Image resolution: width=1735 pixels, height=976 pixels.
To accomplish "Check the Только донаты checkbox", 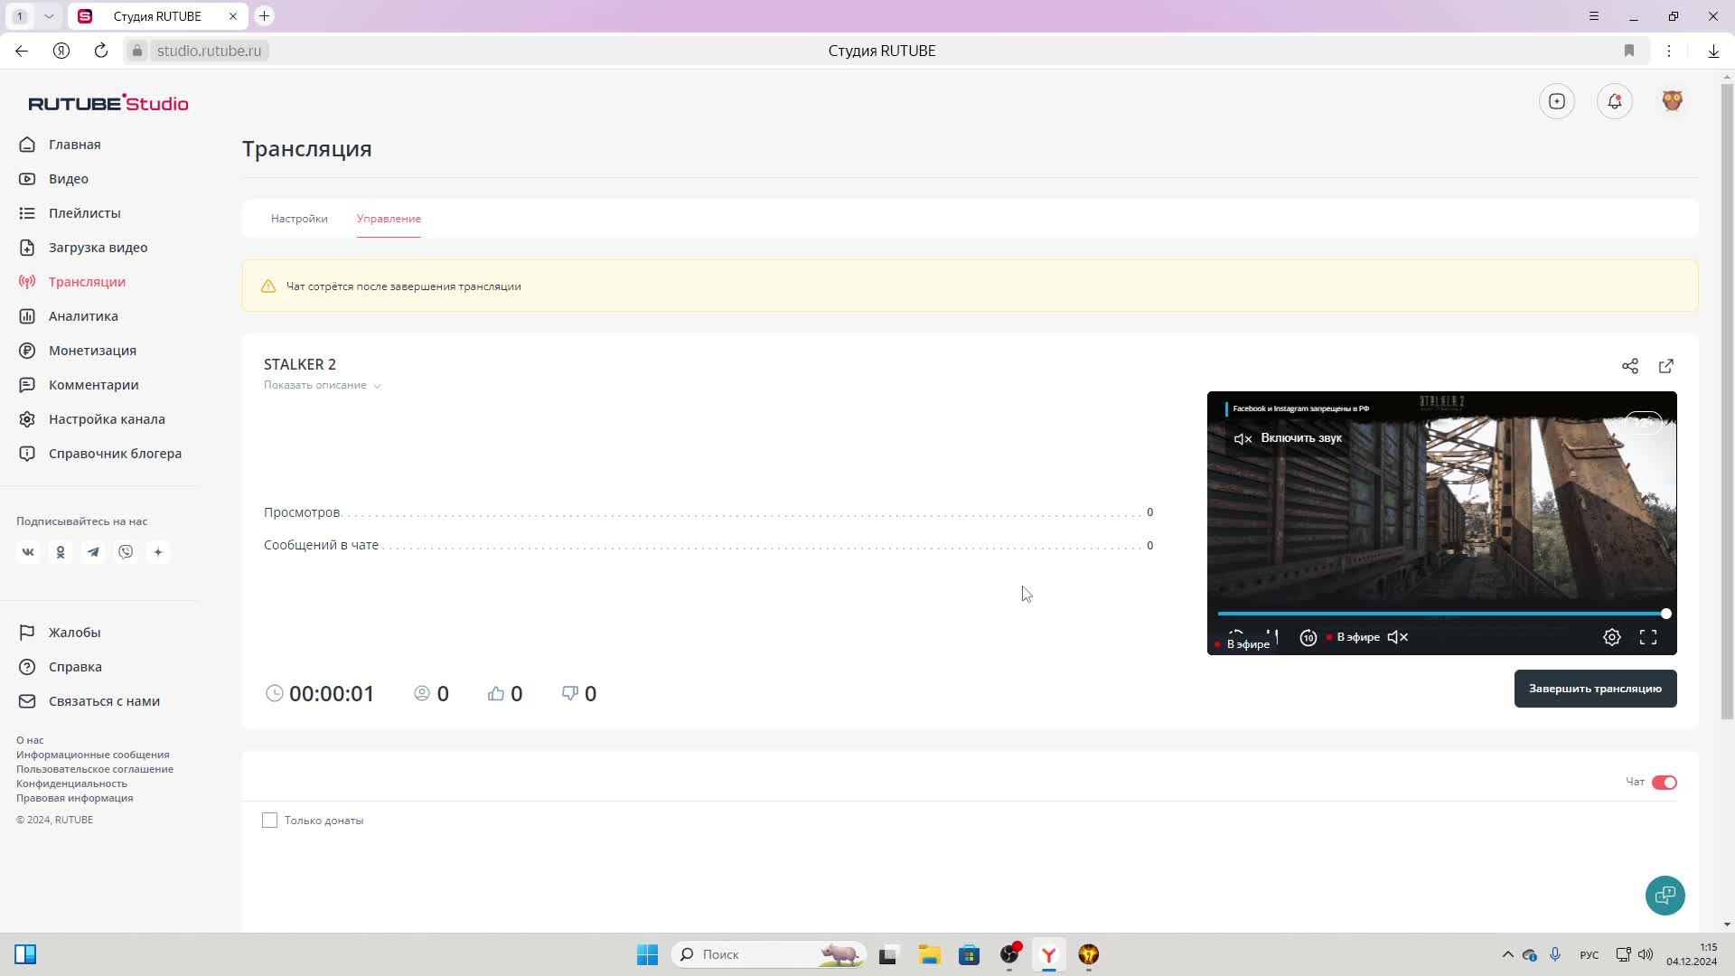I will tap(269, 821).
